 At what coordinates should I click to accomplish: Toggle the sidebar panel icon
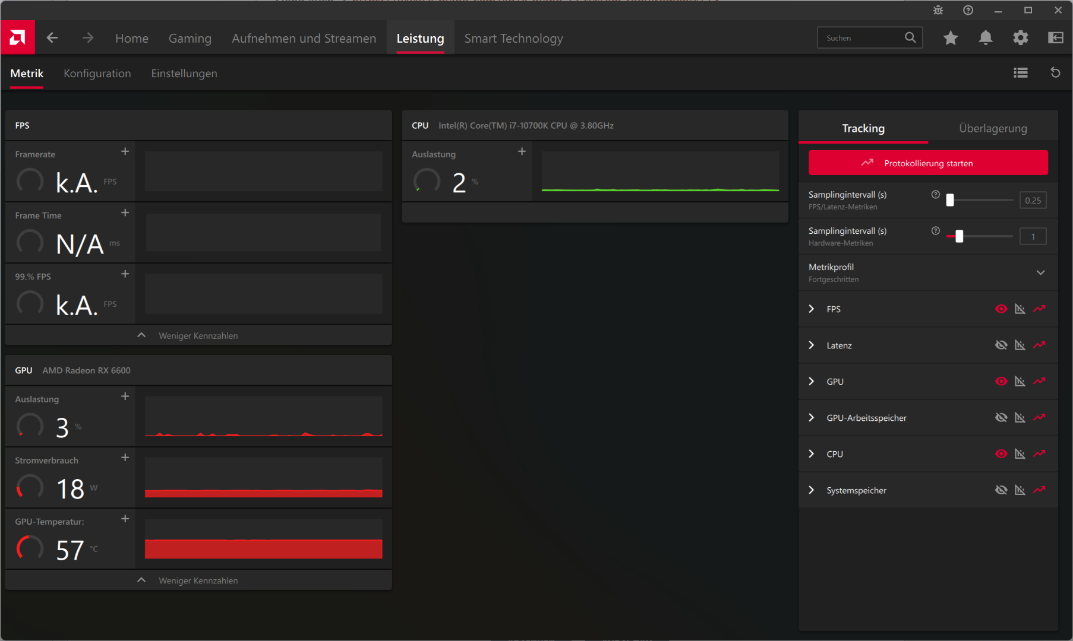(1056, 38)
